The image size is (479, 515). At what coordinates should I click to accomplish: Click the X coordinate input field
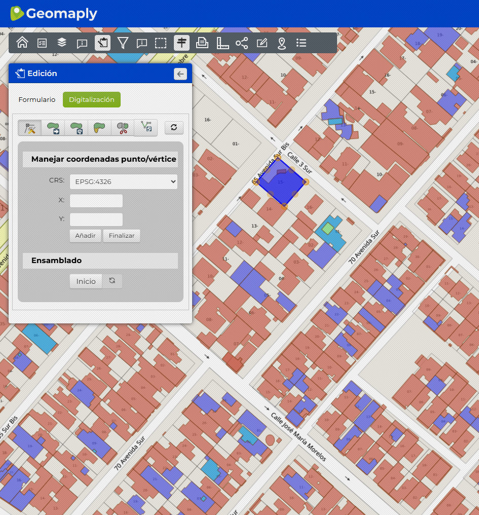96,201
